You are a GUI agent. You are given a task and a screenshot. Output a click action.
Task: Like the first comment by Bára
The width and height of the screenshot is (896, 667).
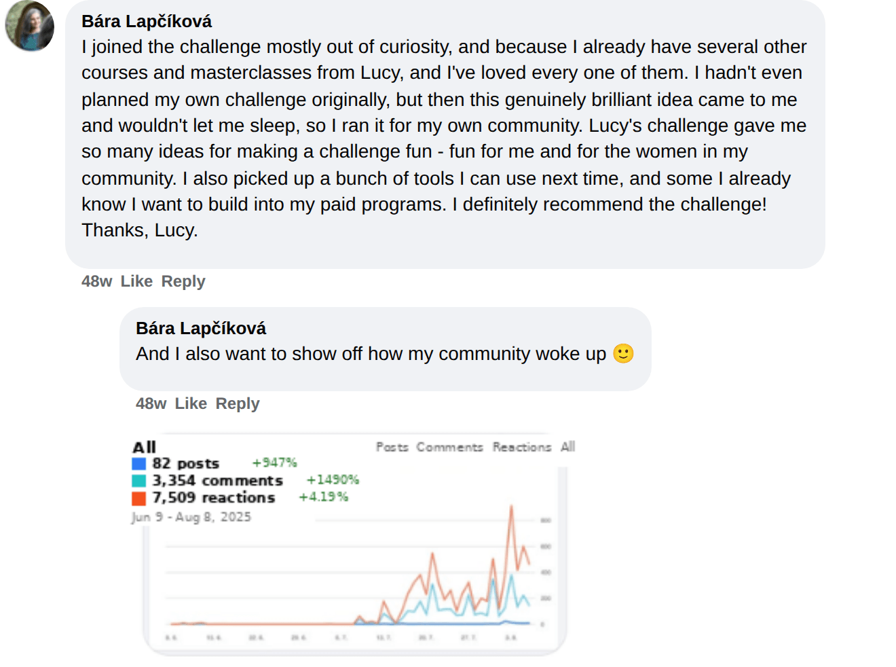pyautogui.click(x=136, y=281)
